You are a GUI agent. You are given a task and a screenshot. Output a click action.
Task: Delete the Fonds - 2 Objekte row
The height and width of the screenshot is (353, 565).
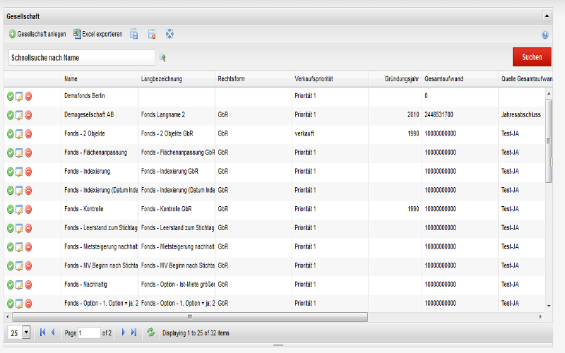(28, 134)
